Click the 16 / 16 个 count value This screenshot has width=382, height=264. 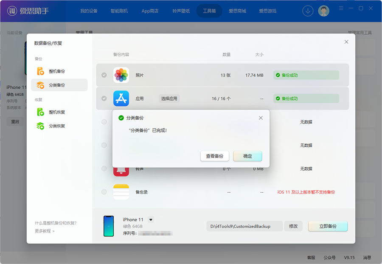pyautogui.click(x=221, y=98)
